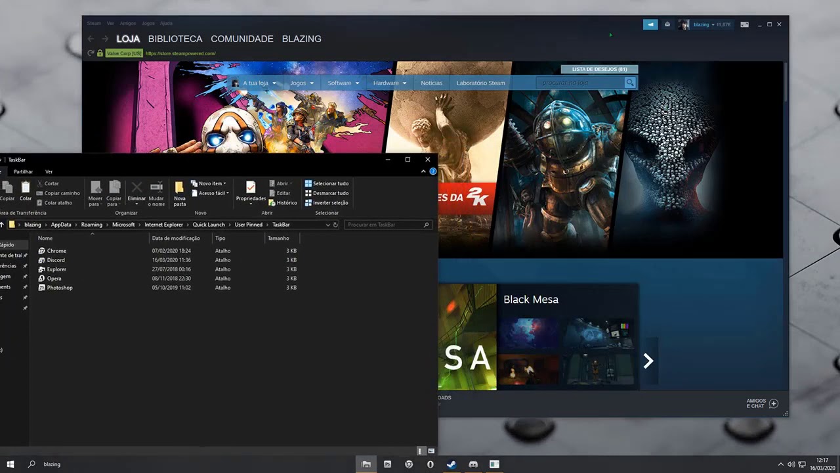
Task: Click the Procurar em TaskBar search field
Action: coord(388,225)
